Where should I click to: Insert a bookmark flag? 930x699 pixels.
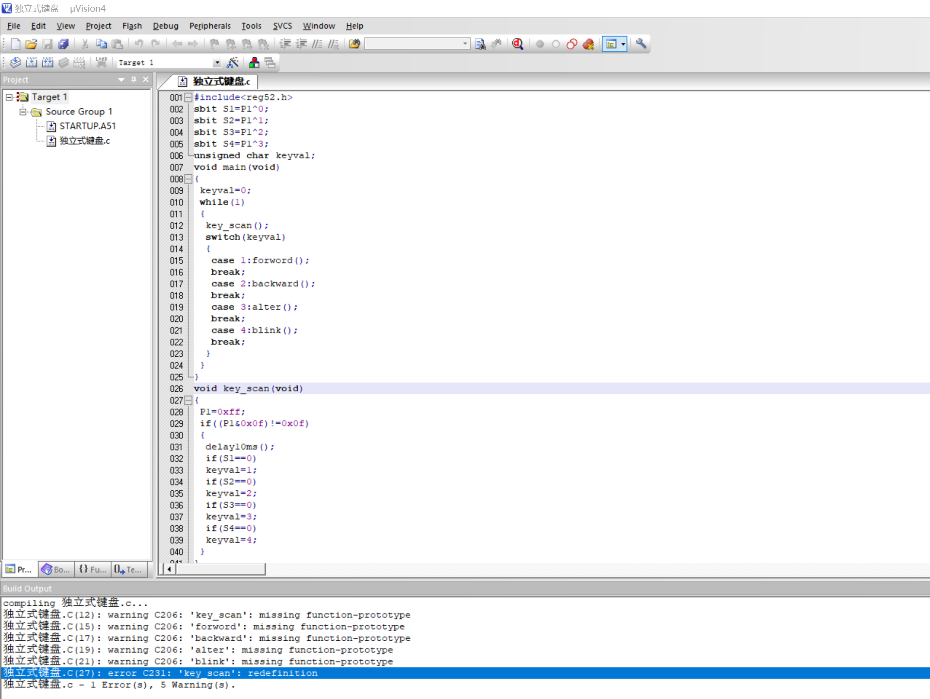coord(214,44)
